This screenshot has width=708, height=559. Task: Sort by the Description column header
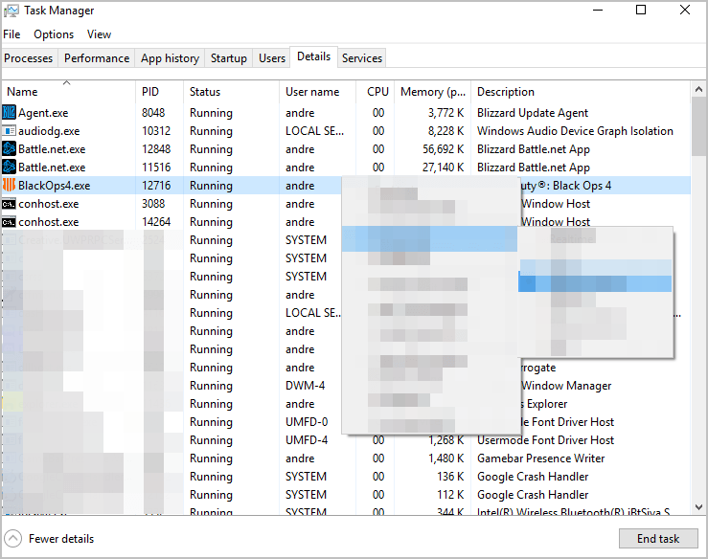[581, 92]
